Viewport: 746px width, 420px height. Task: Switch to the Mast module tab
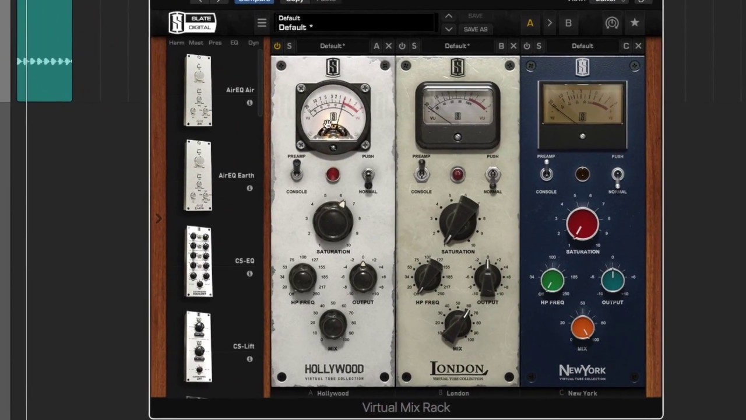click(196, 43)
